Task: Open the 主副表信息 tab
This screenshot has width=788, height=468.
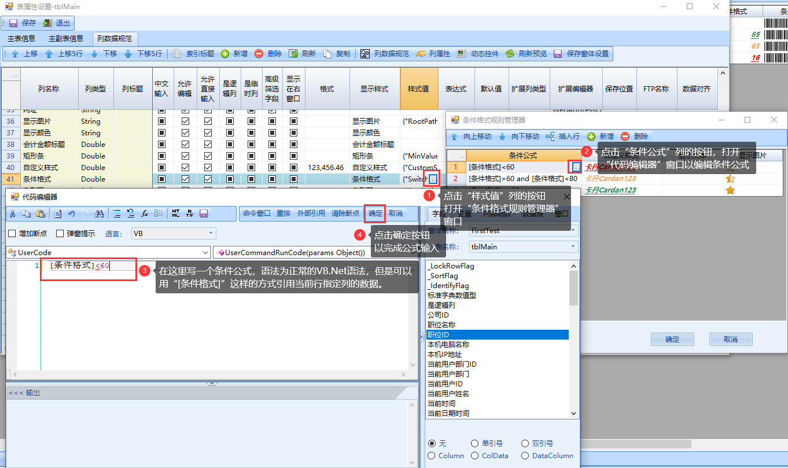Action: pyautogui.click(x=66, y=39)
